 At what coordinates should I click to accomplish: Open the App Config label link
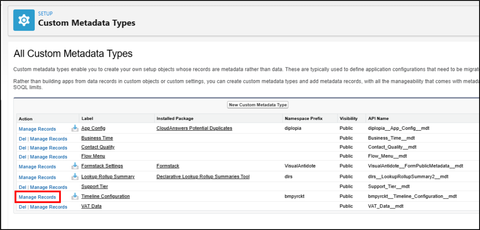[93, 128]
